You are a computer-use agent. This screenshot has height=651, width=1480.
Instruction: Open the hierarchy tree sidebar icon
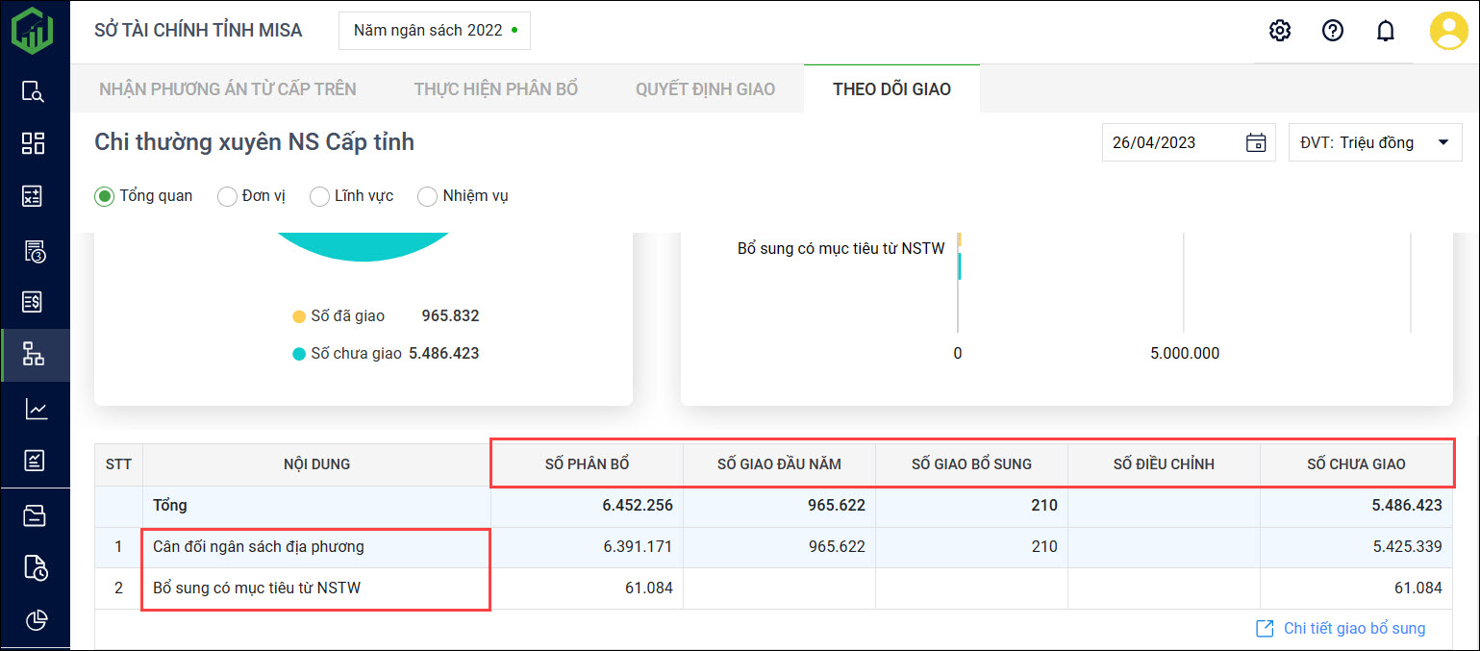tap(34, 355)
